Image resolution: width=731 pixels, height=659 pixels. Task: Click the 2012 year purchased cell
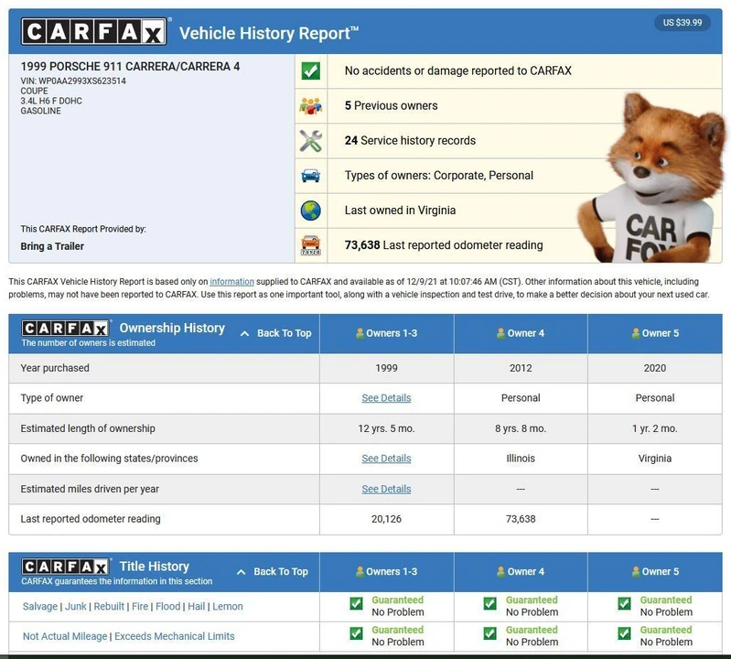click(x=521, y=368)
